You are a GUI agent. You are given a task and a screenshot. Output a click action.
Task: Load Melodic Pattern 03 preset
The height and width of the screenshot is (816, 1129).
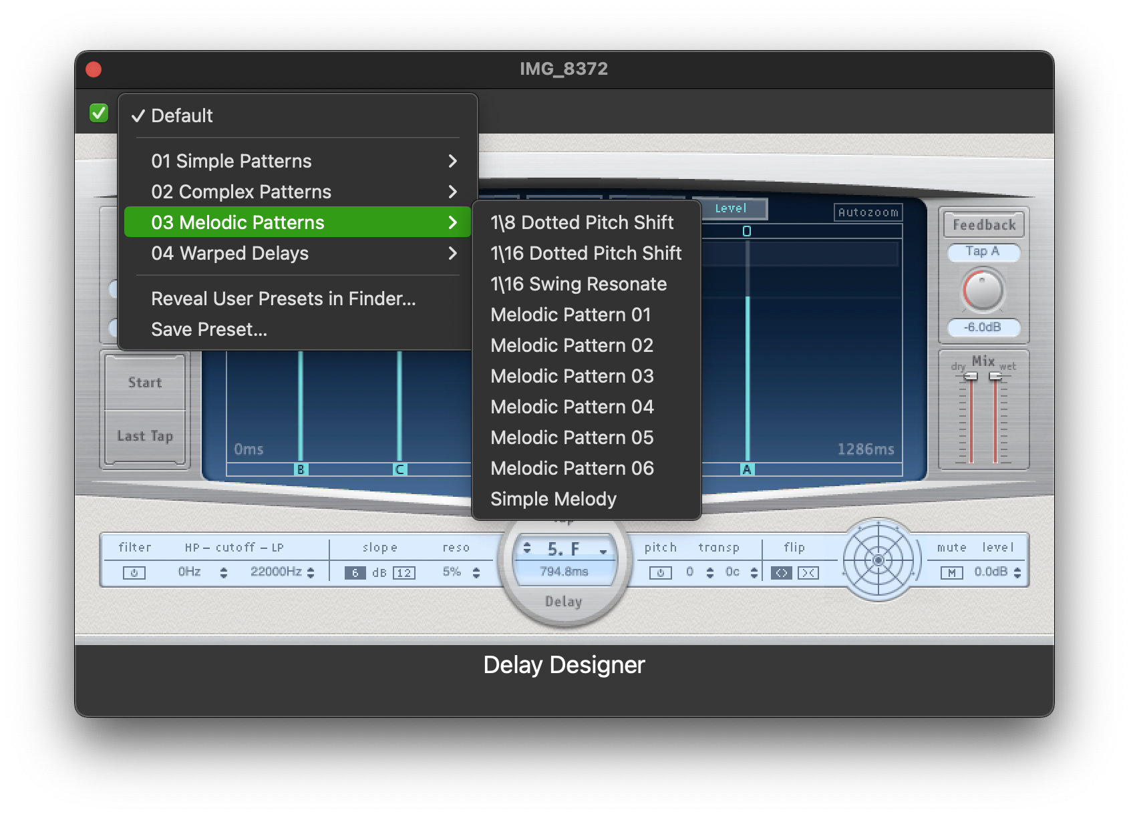(587, 376)
